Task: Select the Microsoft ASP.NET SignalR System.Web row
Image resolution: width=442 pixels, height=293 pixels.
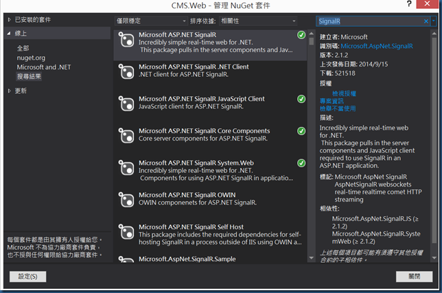Action: (210, 173)
